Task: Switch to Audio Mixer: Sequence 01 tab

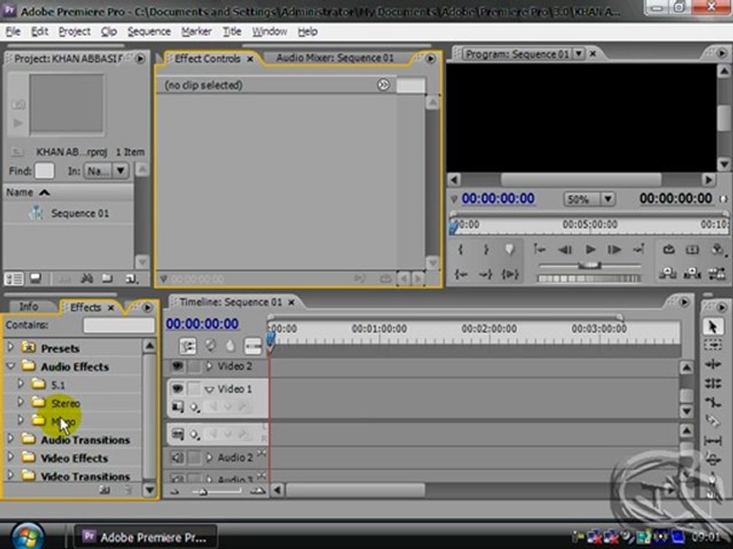Action: point(334,58)
